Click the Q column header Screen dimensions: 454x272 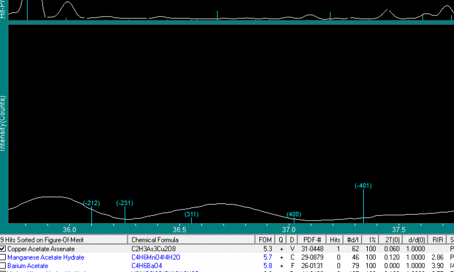[280, 240]
